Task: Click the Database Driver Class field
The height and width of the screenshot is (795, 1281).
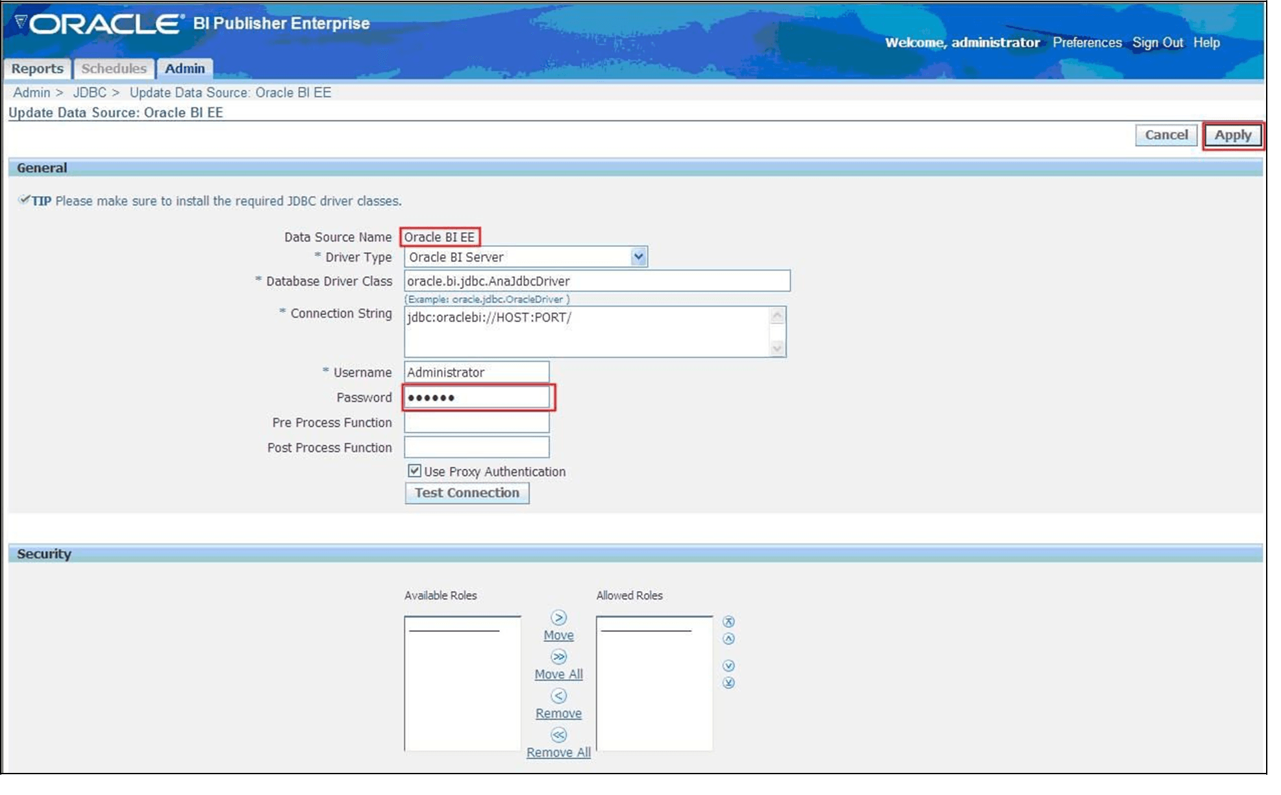Action: coord(596,281)
